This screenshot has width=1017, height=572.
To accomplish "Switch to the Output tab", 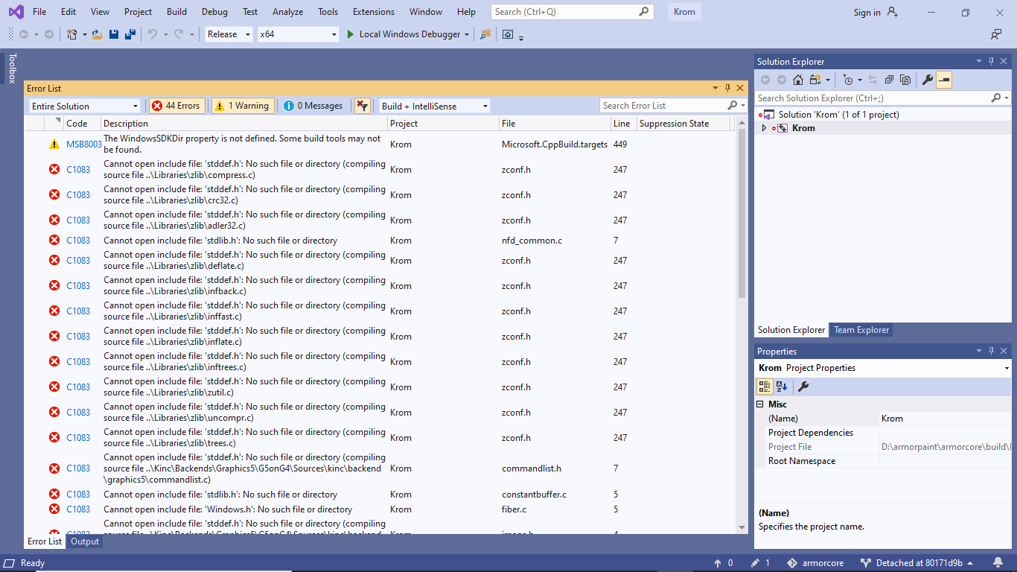I will coord(84,541).
